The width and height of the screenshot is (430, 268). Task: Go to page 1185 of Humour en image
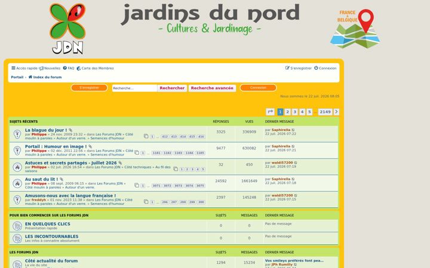[x=200, y=153]
